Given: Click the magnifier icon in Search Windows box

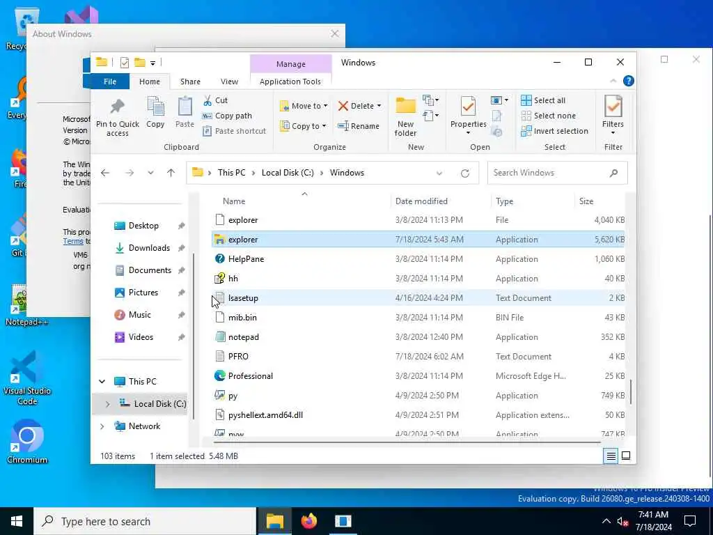Looking at the screenshot, I should click(x=614, y=173).
